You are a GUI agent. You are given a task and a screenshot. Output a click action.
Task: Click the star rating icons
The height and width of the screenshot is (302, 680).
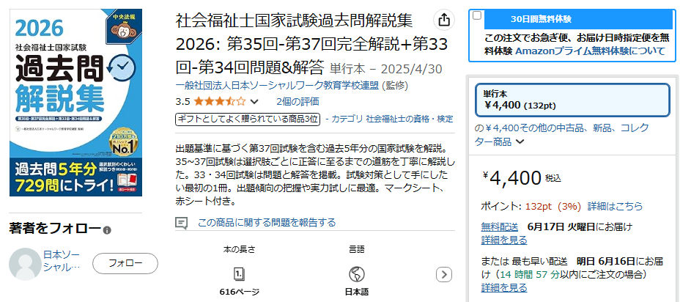(x=219, y=102)
